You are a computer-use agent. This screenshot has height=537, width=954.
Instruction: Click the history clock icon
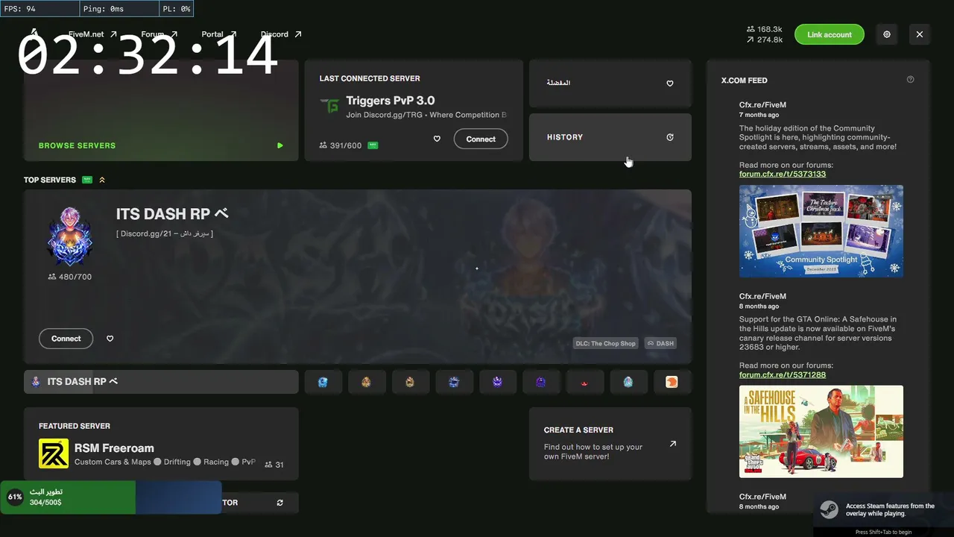pyautogui.click(x=670, y=137)
